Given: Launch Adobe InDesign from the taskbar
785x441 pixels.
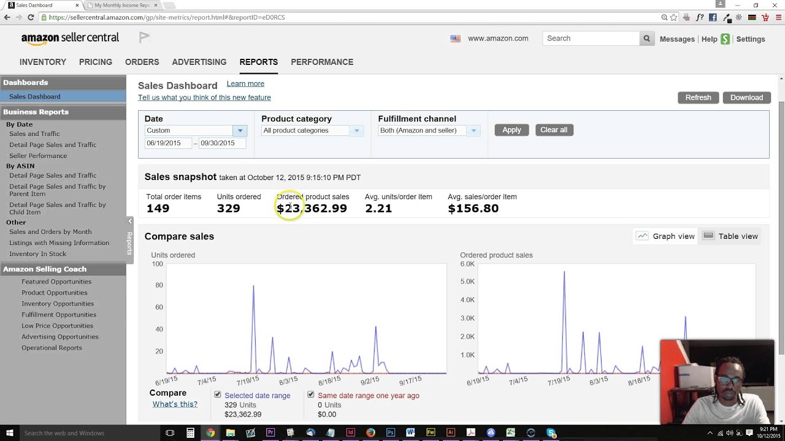Looking at the screenshot, I should pyautogui.click(x=350, y=433).
